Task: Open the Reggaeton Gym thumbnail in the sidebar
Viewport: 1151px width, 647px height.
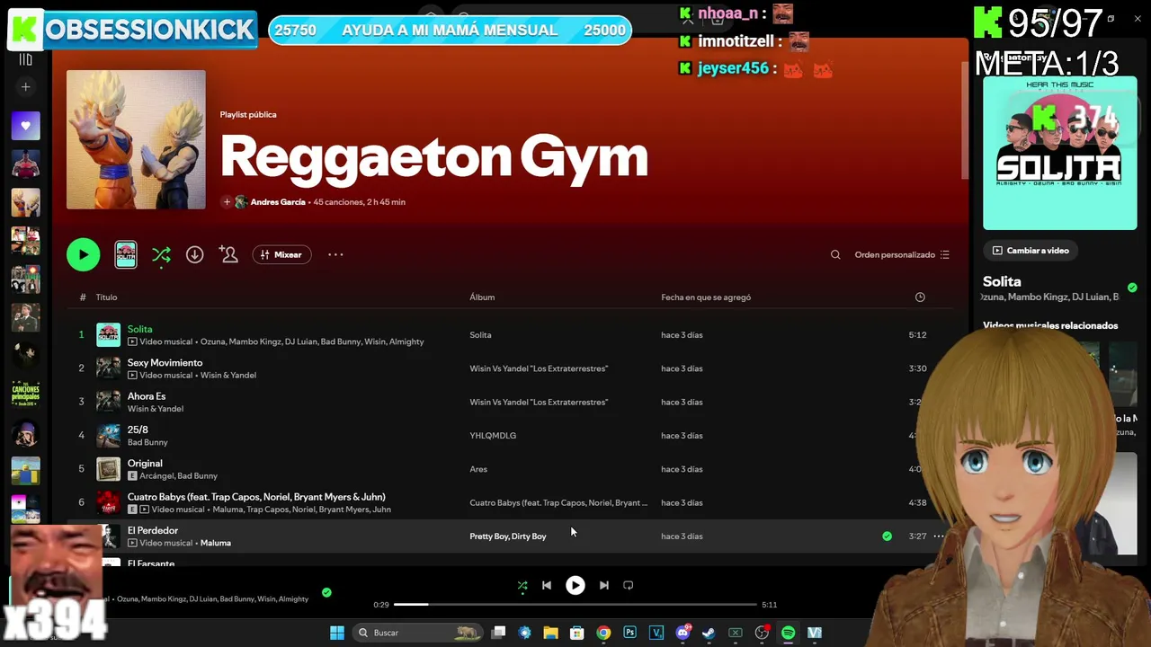Action: [25, 202]
